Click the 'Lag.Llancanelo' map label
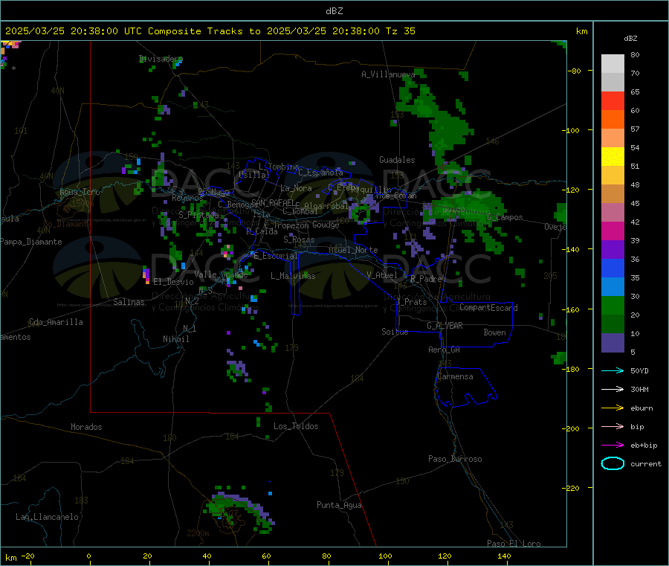 tap(48, 517)
